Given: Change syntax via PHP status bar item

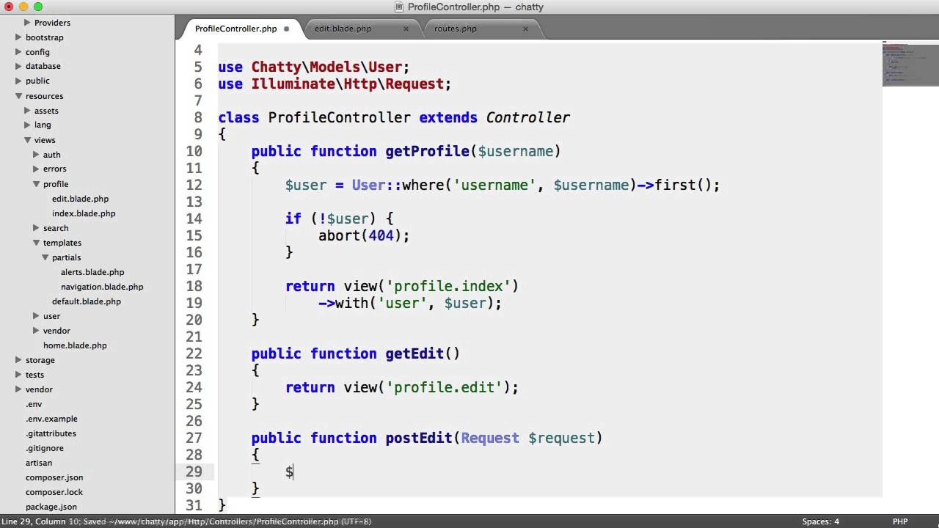Looking at the screenshot, I should (900, 521).
